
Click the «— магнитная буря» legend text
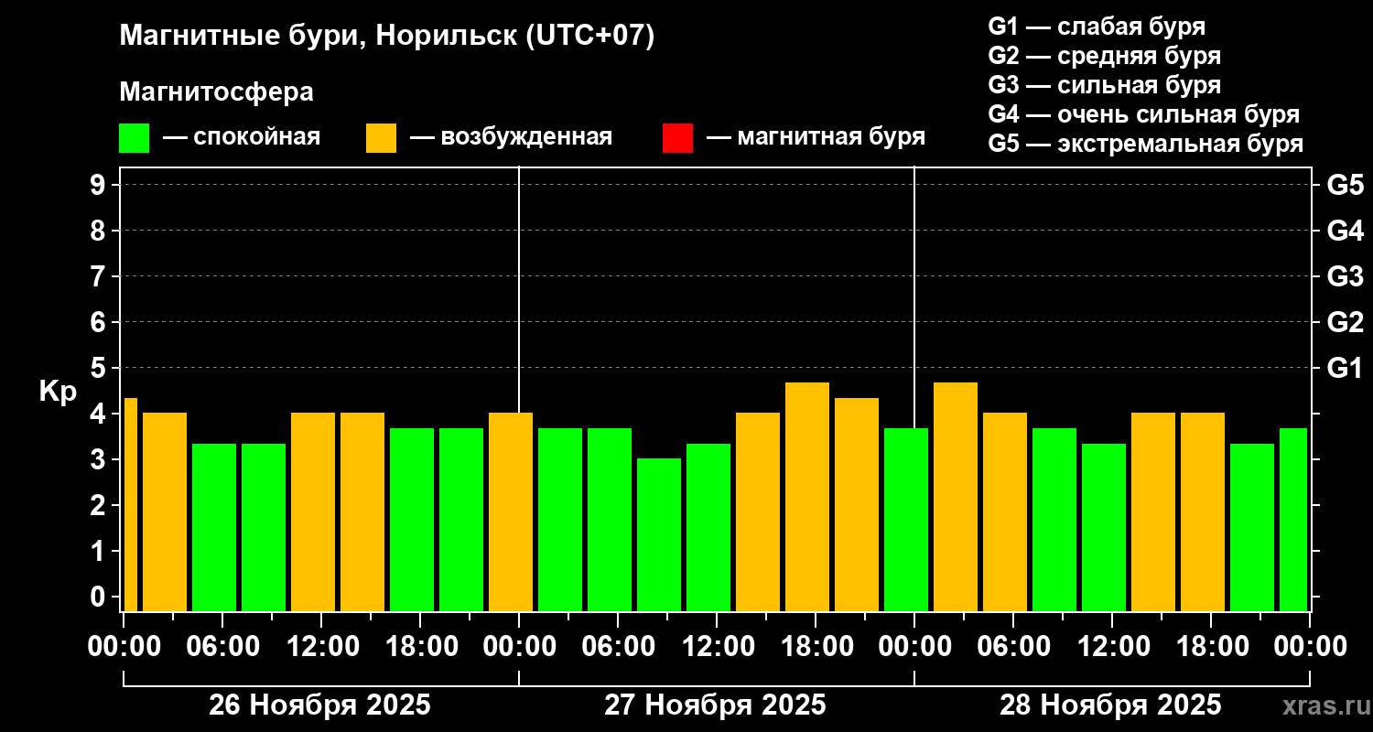(x=816, y=137)
